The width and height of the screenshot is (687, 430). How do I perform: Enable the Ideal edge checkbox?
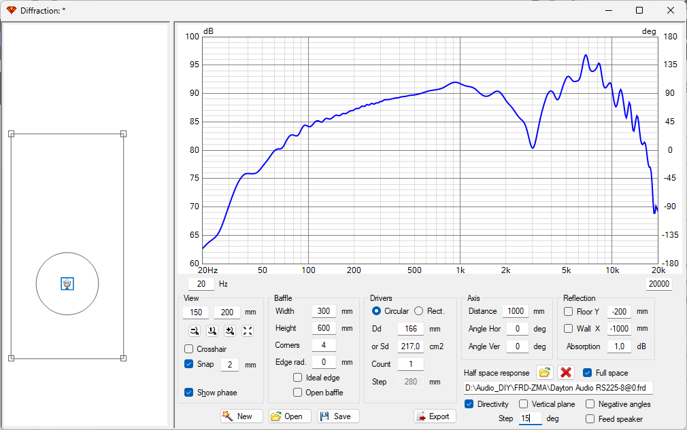coord(297,377)
